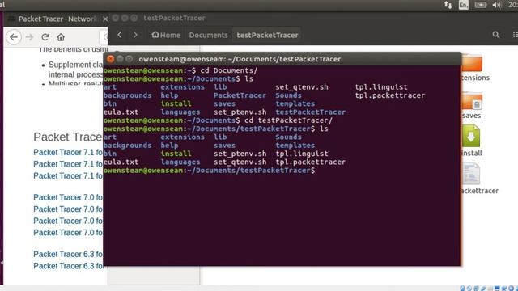Close the terminal window

click(110, 59)
